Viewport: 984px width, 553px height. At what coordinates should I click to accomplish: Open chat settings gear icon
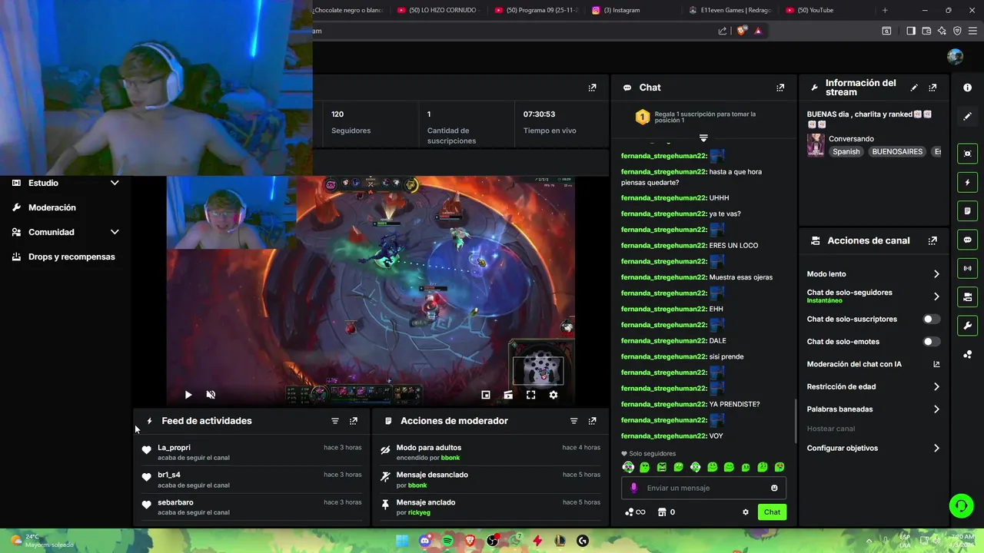[745, 512]
